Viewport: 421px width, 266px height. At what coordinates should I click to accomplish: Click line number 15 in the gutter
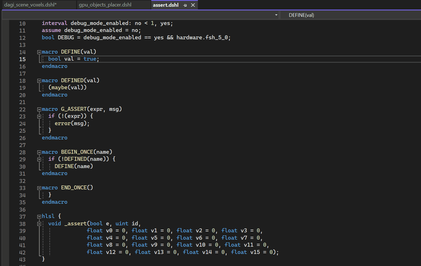coord(22,59)
